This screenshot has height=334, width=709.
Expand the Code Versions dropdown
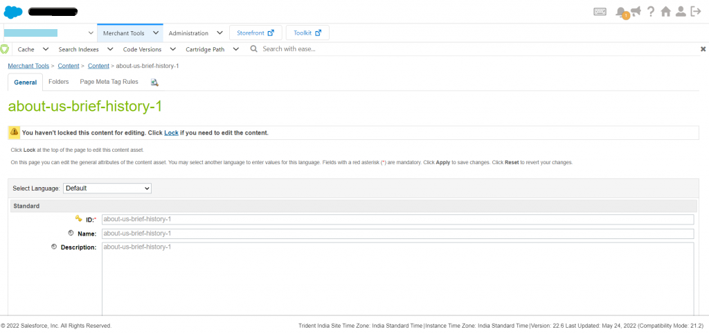coord(148,49)
